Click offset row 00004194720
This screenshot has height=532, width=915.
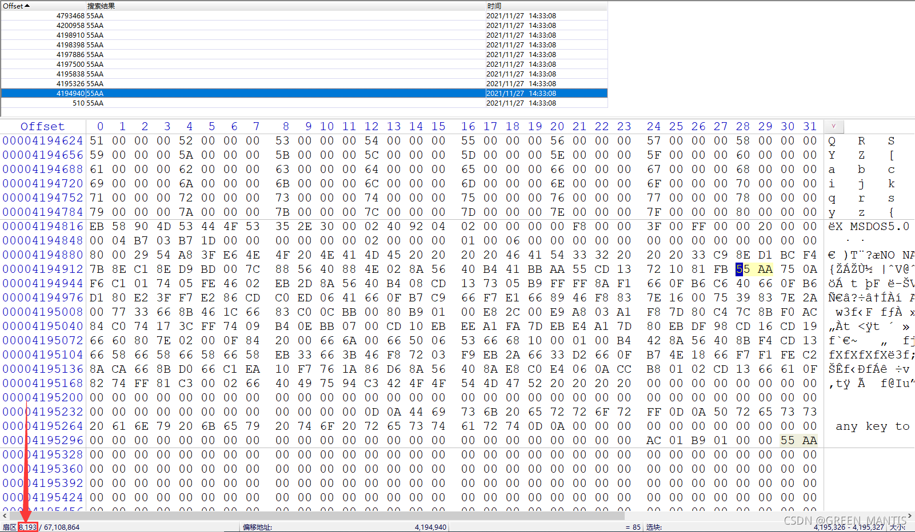43,183
